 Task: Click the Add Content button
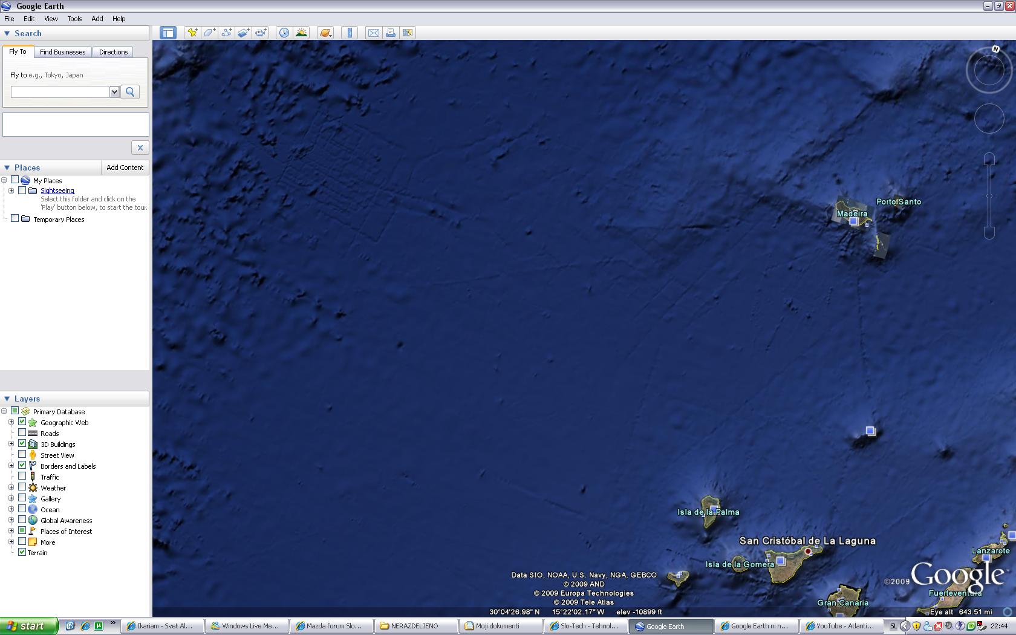tap(125, 168)
